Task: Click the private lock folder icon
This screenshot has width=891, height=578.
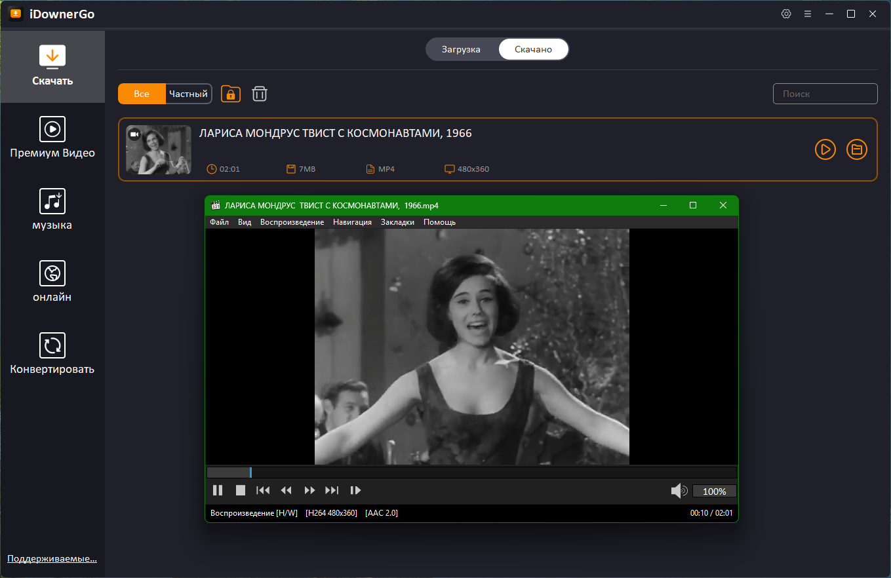Action: click(231, 94)
